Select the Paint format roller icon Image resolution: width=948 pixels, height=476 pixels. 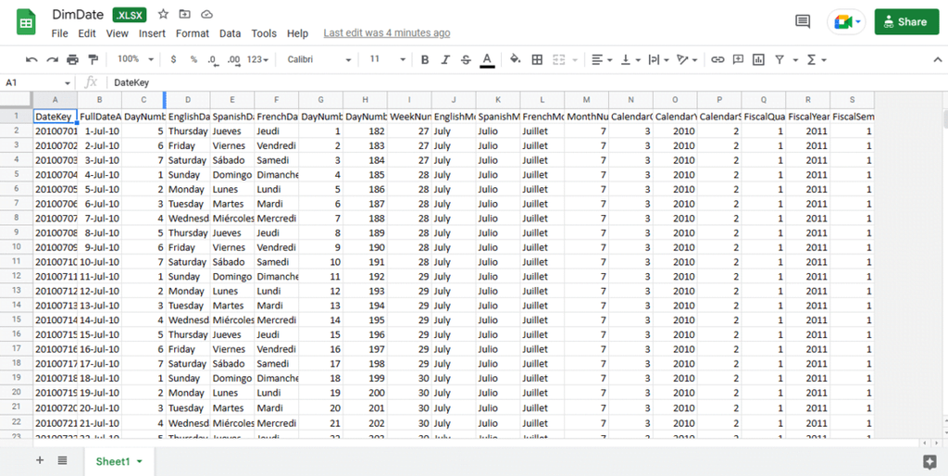pos(93,59)
